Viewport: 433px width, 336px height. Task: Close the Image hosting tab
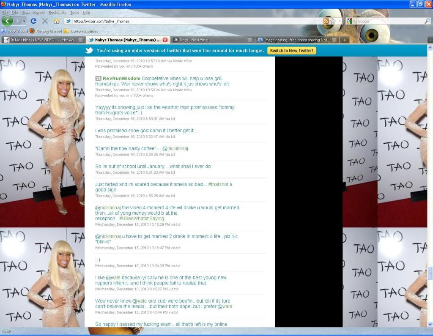pyautogui.click(x=334, y=40)
